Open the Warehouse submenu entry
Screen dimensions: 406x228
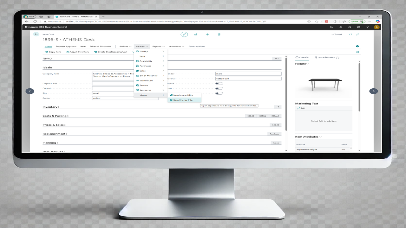pyautogui.click(x=146, y=80)
